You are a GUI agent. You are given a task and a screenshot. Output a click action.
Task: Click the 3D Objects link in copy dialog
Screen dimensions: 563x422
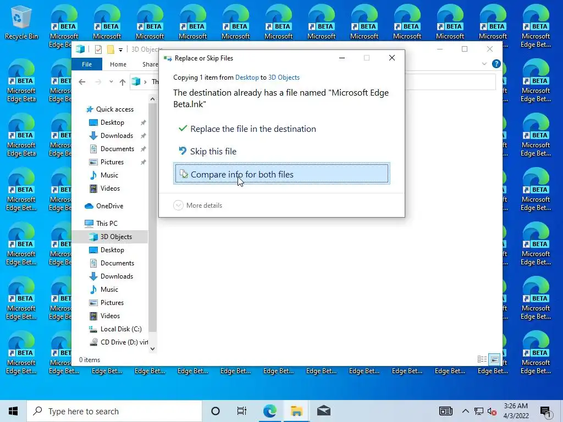pyautogui.click(x=284, y=77)
